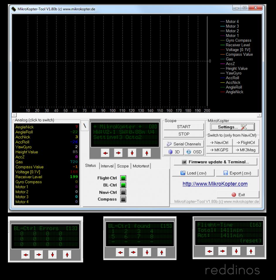Open the 3D view
Viewport: 276px width, 280px height.
[x=174, y=152]
